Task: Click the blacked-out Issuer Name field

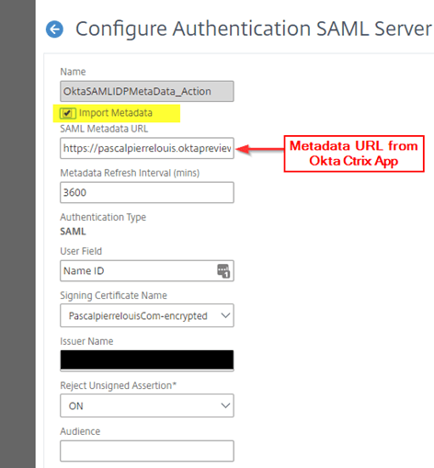Action: [147, 360]
